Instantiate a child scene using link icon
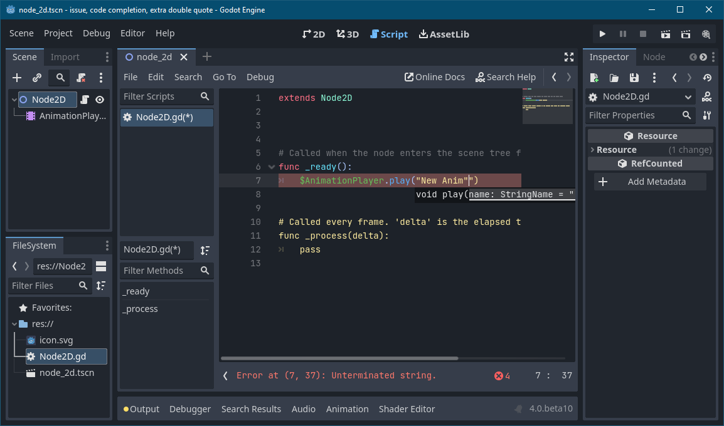Screen dimensions: 724x426 [x=36, y=78]
